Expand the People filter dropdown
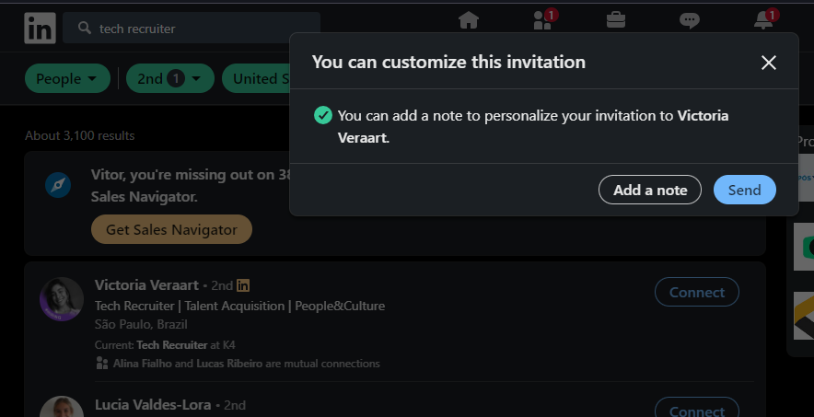The width and height of the screenshot is (814, 417). point(67,78)
